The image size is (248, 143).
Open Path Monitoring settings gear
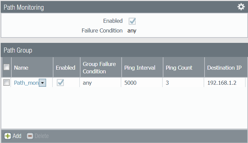point(241,7)
